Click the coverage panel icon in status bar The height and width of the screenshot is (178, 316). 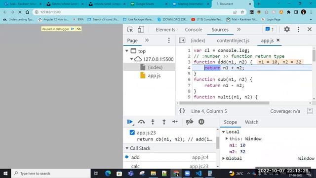tap(310, 111)
